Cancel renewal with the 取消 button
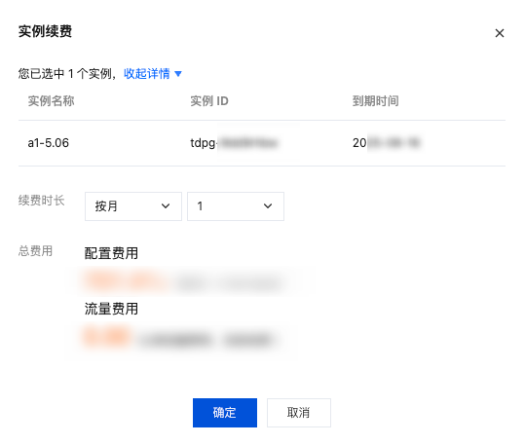The width and height of the screenshot is (525, 445). (x=299, y=413)
